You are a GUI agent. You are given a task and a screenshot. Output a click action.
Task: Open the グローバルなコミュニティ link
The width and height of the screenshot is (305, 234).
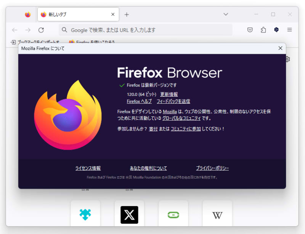coord(181,118)
